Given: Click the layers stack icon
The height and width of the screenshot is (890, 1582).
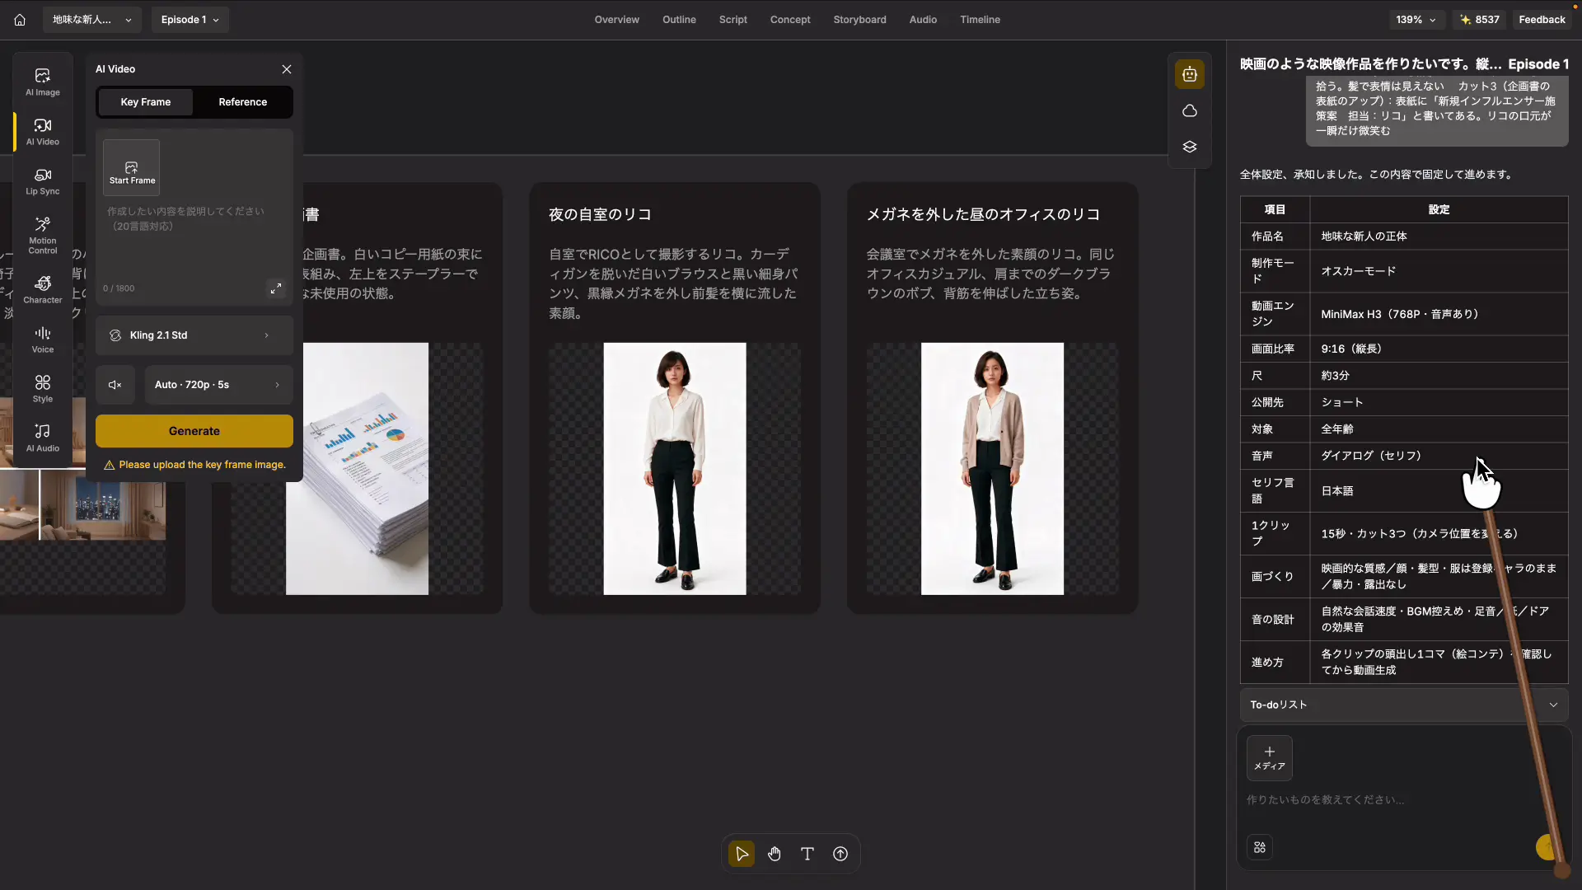Looking at the screenshot, I should pos(1190,147).
